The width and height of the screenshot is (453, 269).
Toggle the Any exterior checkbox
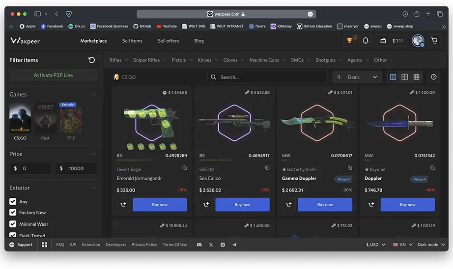pyautogui.click(x=13, y=201)
